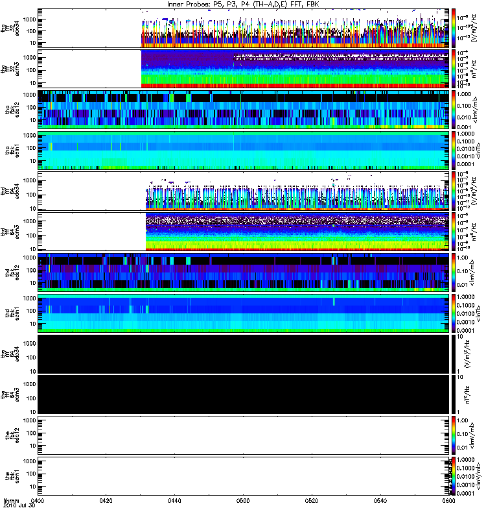Click the 1000 tick of tha fff edc34 panel
This screenshot has height=519, width=486.
coord(29,19)
